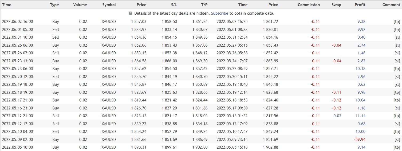Select open time 2022.05.26 02:00

[x=18, y=53]
